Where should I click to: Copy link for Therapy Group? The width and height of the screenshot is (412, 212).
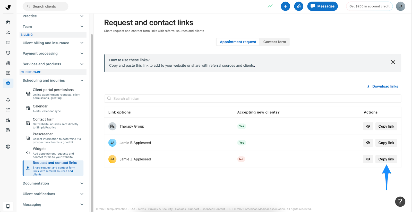pos(386,126)
